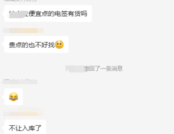This screenshot has height=134, width=174.
Task: Open the 不让入库了 message bubble
Action: (x=25, y=127)
